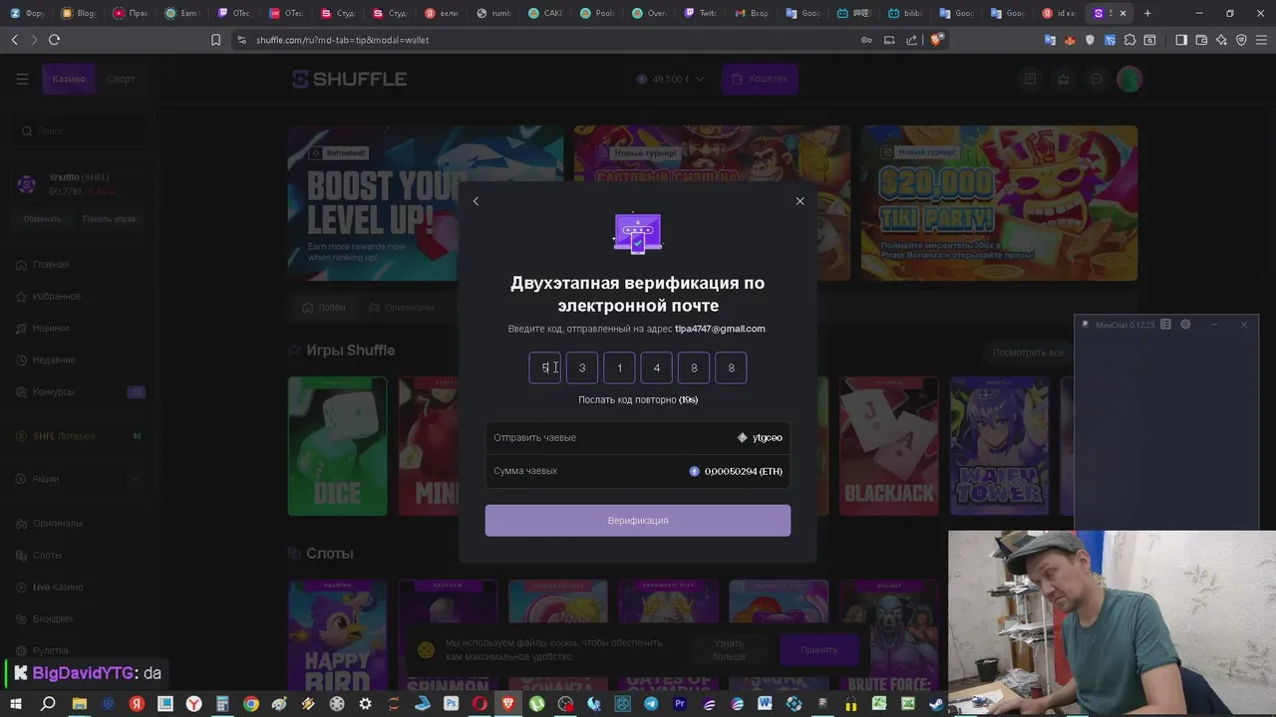Reload the shuffle.com page
This screenshot has width=1276, height=717.
click(x=54, y=40)
